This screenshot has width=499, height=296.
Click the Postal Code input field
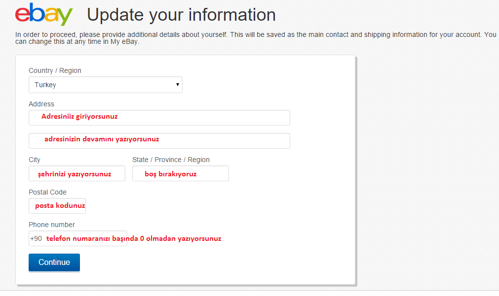click(57, 206)
